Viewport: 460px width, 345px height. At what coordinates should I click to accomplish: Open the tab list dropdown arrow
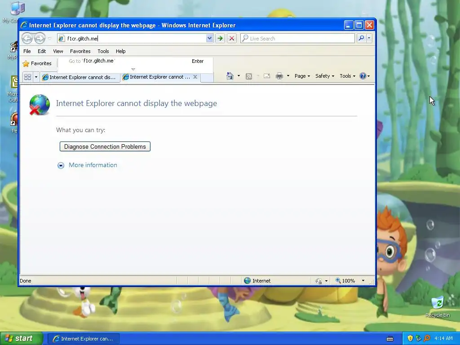pyautogui.click(x=36, y=77)
